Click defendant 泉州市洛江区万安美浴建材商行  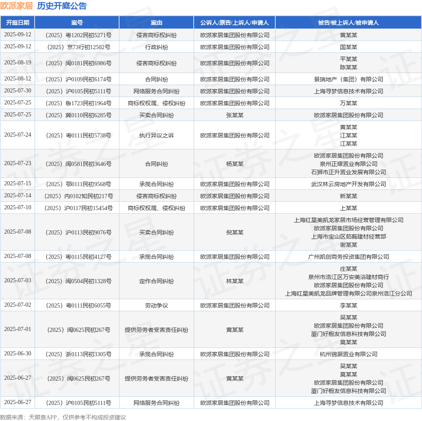pyautogui.click(x=349, y=277)
